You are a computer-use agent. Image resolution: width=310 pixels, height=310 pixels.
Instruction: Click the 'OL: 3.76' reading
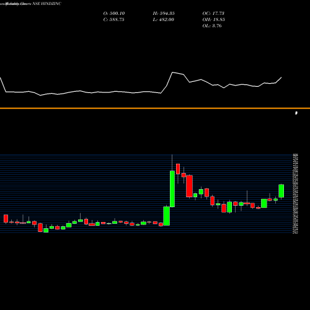212,26
